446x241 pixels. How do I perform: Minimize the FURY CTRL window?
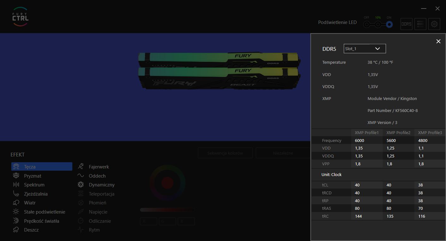pos(424,9)
